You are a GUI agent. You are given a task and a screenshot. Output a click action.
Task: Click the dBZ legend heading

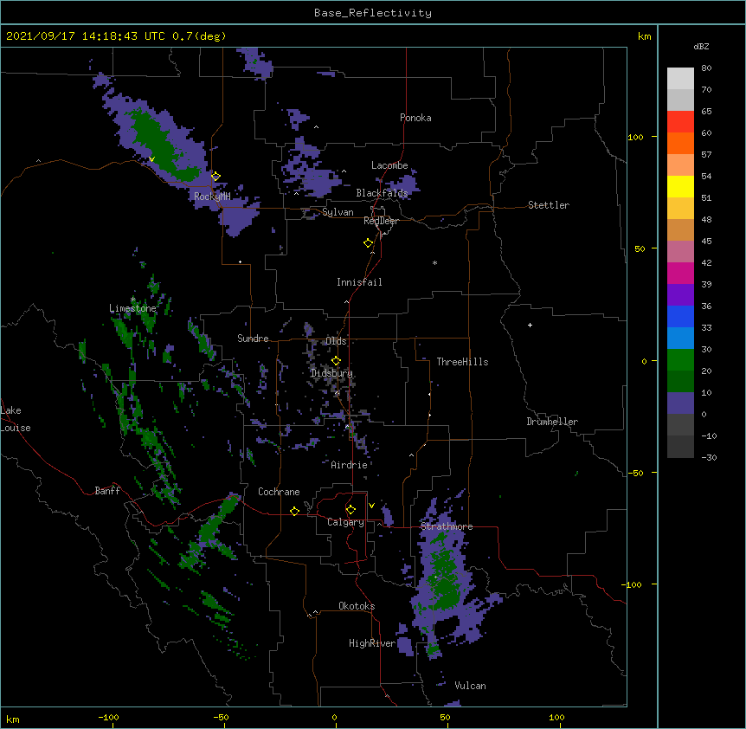[701, 46]
